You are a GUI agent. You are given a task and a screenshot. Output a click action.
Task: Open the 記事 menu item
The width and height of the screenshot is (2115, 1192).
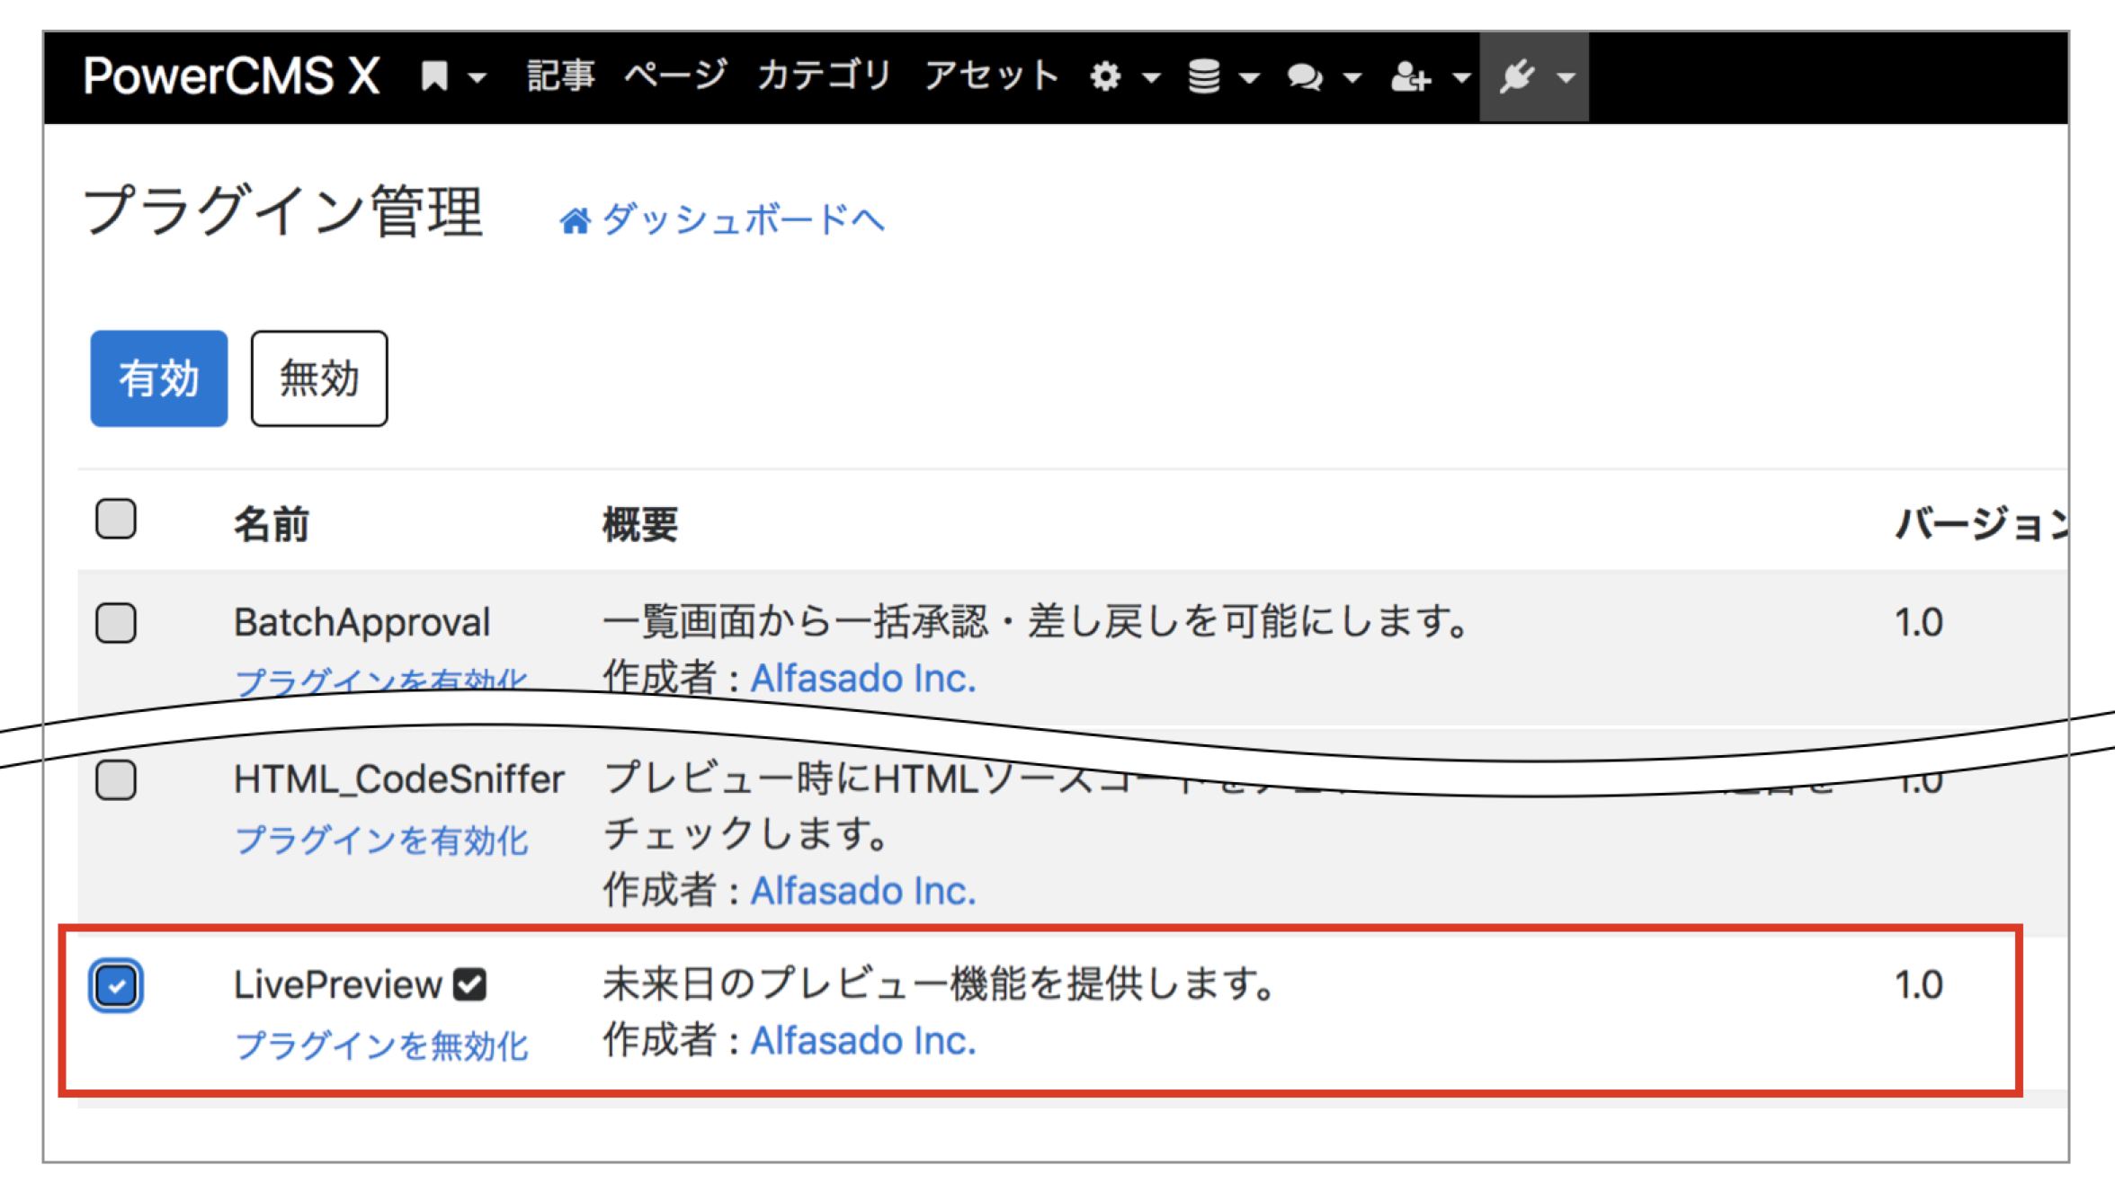(561, 77)
